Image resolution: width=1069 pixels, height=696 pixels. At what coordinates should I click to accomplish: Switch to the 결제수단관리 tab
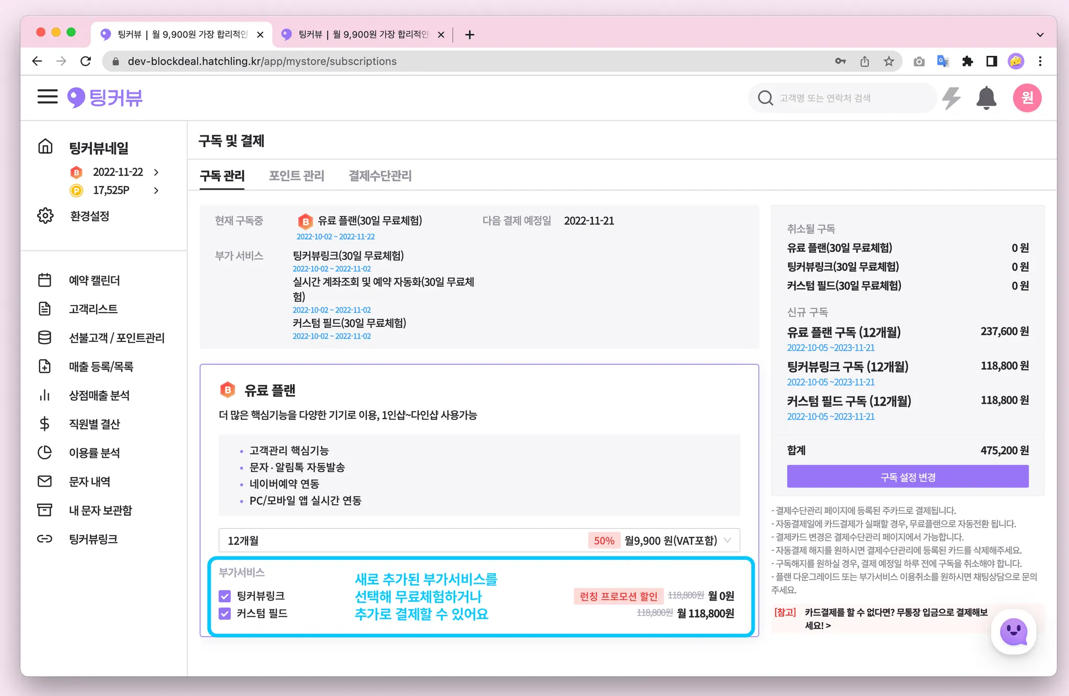(380, 176)
